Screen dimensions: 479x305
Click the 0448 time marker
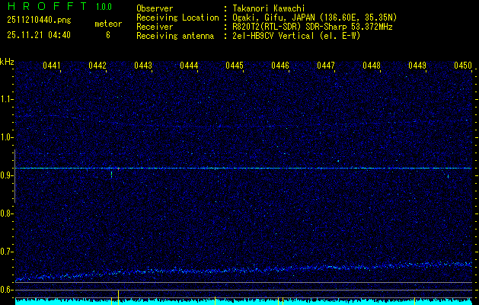[x=372, y=66]
